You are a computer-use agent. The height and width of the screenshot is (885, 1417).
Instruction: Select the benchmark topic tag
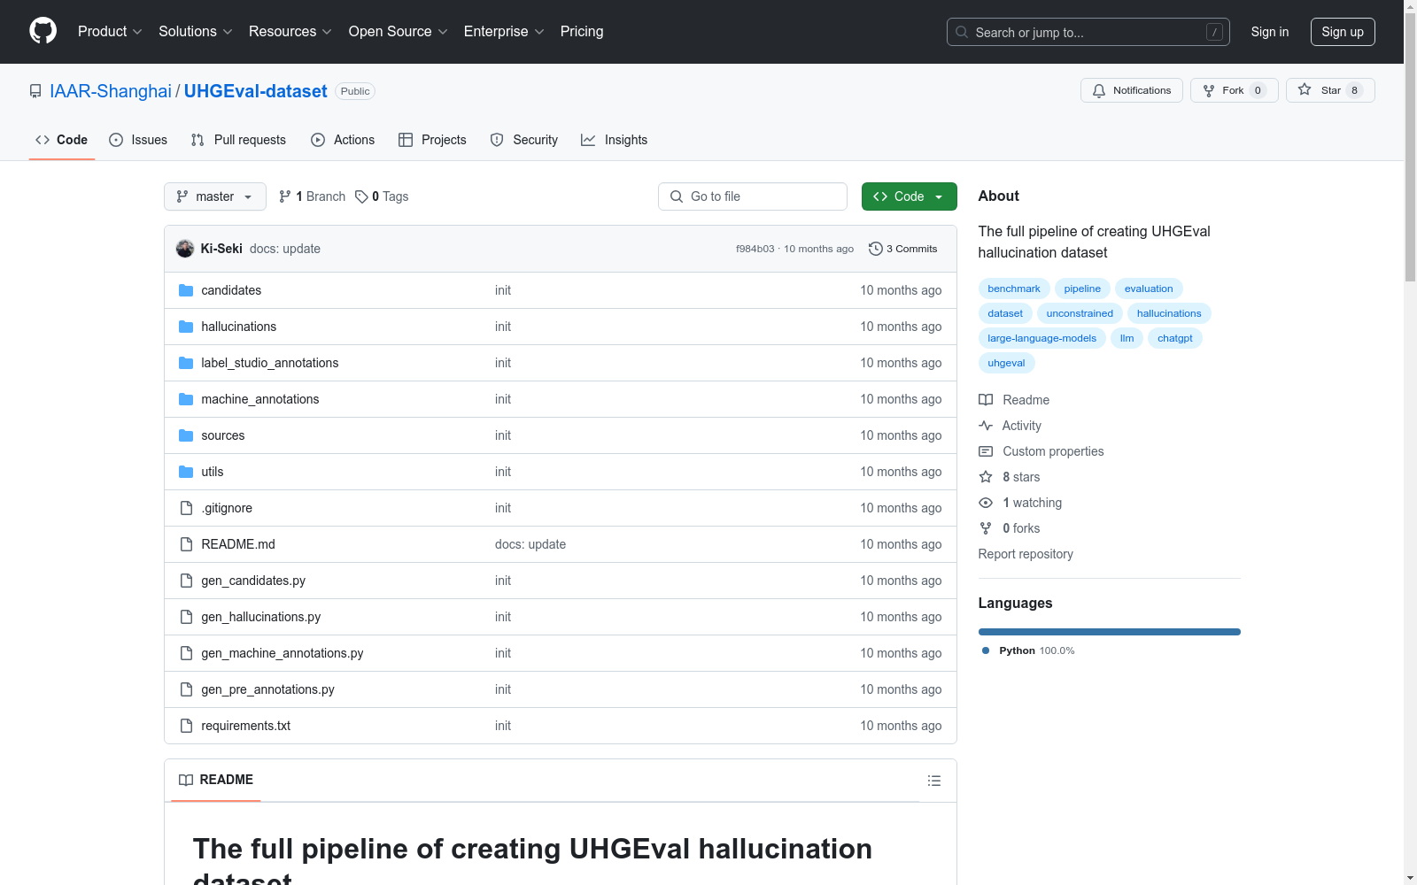coord(1014,289)
